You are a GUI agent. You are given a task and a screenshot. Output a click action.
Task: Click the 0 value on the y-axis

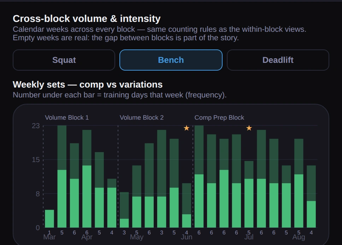click(x=38, y=228)
